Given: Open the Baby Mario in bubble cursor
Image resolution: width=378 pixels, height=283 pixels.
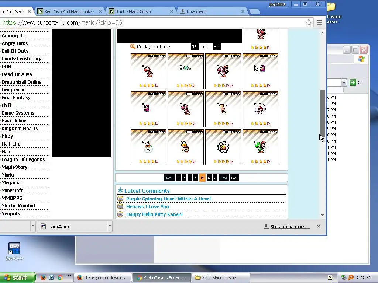Looking at the screenshot, I should pos(260,109).
